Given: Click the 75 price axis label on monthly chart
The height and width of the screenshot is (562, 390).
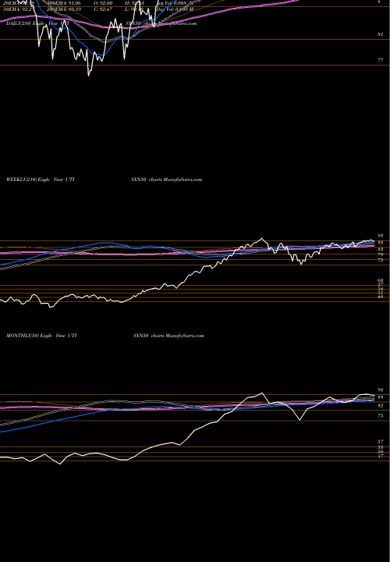Looking at the screenshot, I should click(381, 415).
